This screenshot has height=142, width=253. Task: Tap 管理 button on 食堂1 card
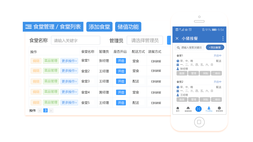(x=194, y=74)
